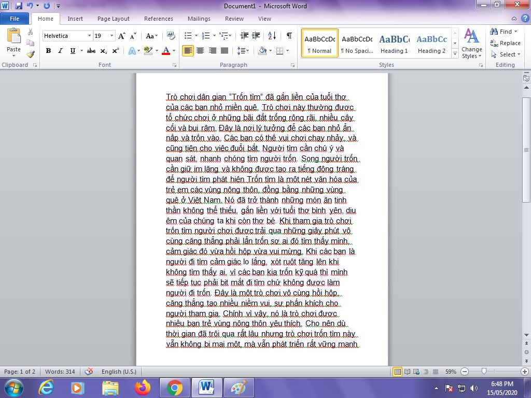The image size is (531, 398).
Task: Open the Borders dropdown arrow
Action: [287, 51]
